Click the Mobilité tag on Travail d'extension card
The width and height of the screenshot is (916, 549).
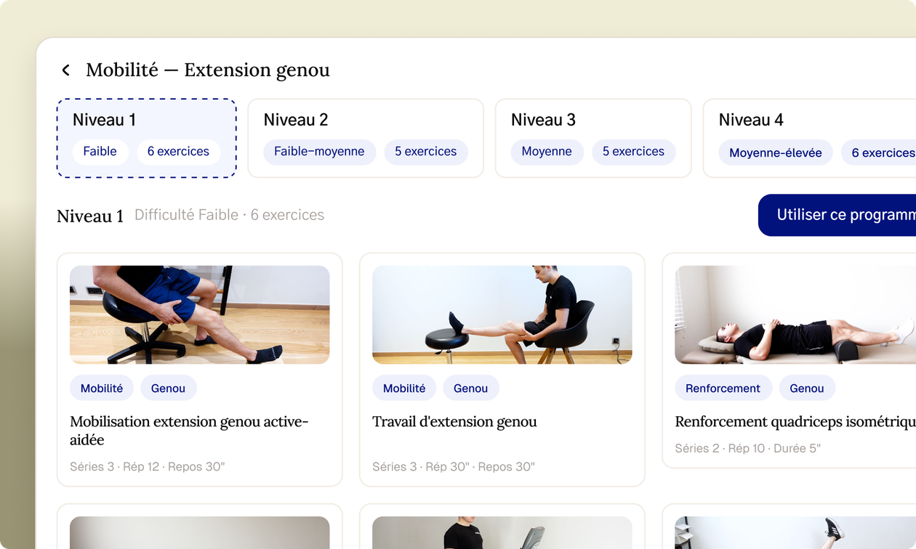click(x=404, y=388)
